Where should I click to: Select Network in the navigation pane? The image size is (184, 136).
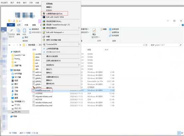14,116
